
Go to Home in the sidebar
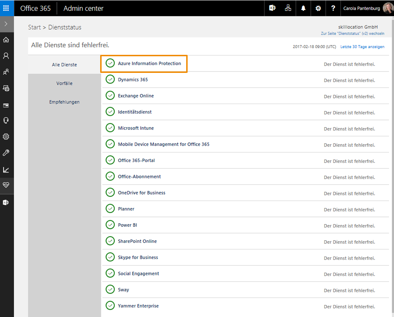tap(6, 40)
